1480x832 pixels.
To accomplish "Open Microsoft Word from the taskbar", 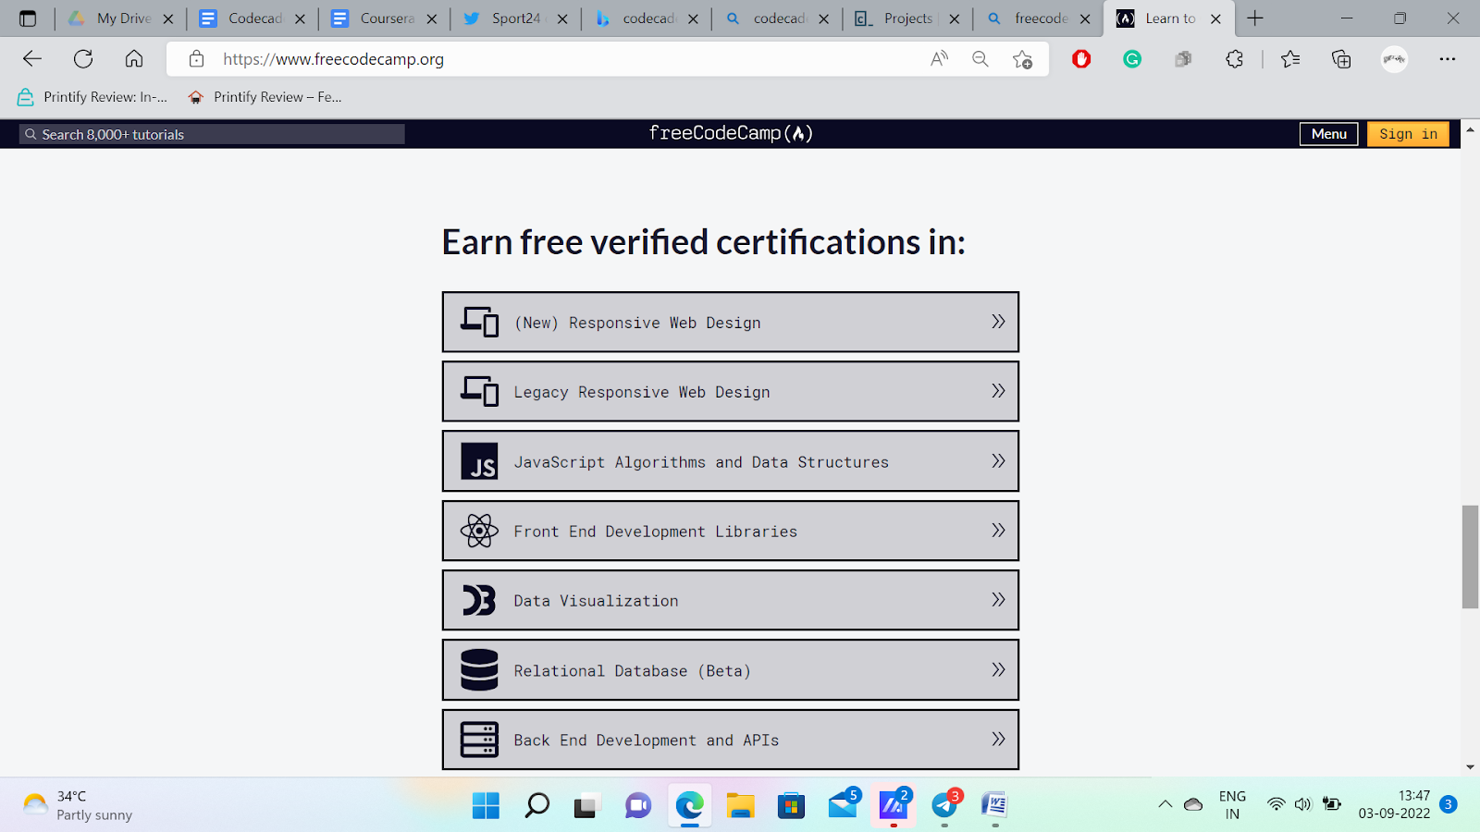I will click(994, 806).
